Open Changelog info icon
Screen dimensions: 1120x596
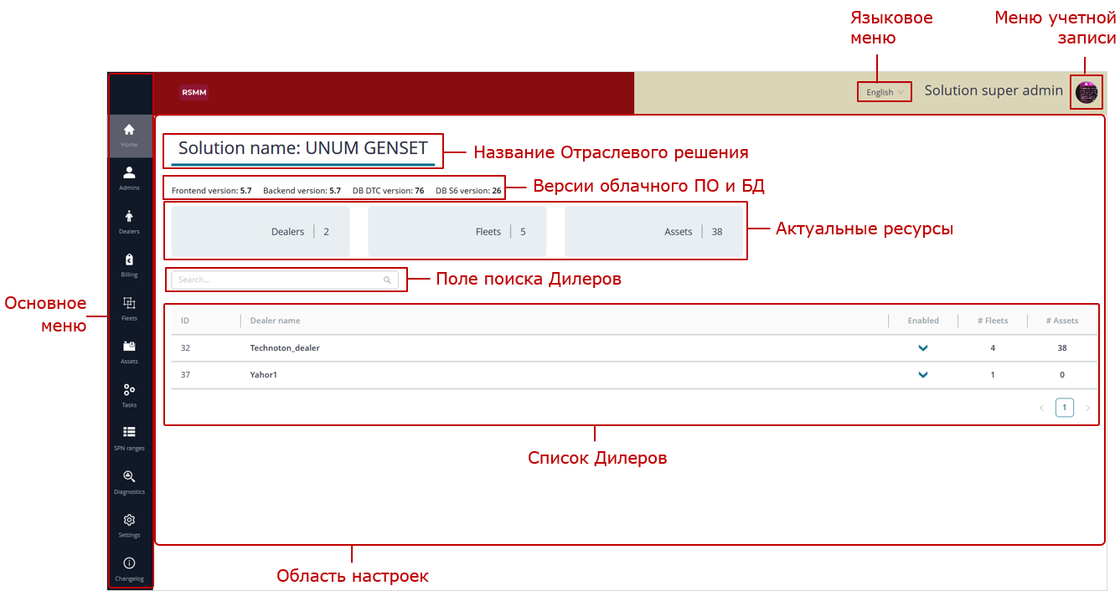tap(129, 568)
